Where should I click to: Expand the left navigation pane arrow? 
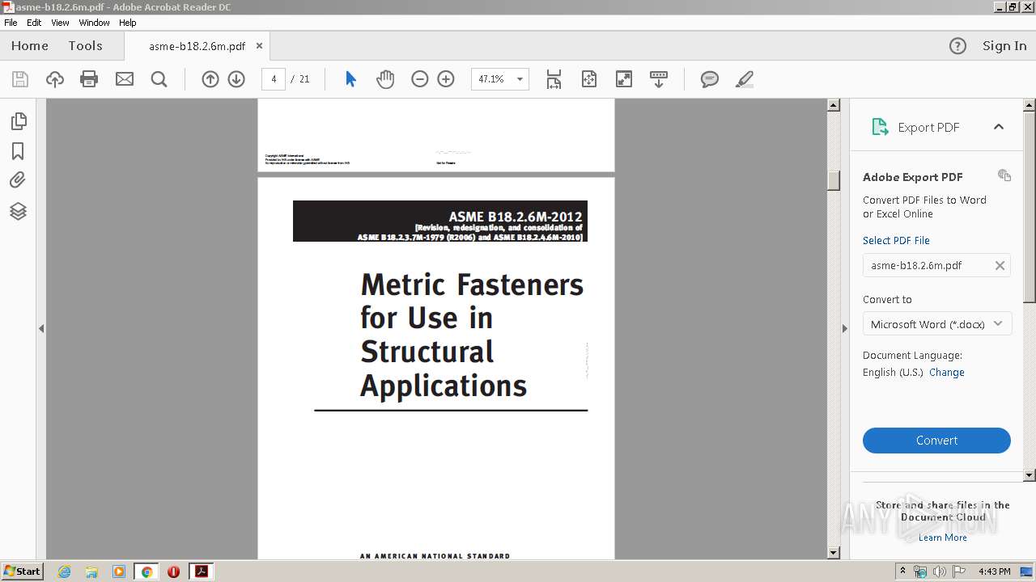[41, 328]
